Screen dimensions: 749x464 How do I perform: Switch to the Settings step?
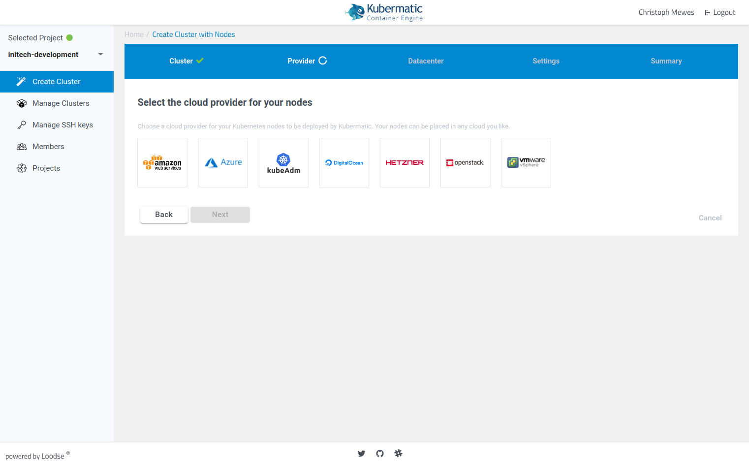tap(546, 61)
